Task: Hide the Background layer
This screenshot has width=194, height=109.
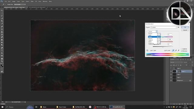Action: 171,81
